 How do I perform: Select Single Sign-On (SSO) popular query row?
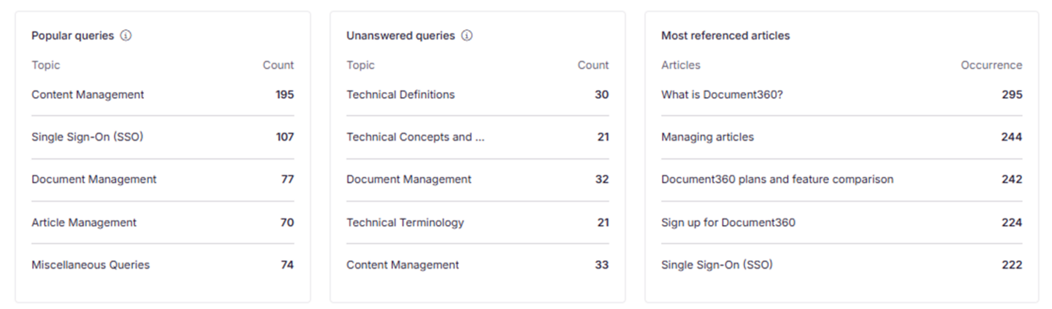coord(162,137)
